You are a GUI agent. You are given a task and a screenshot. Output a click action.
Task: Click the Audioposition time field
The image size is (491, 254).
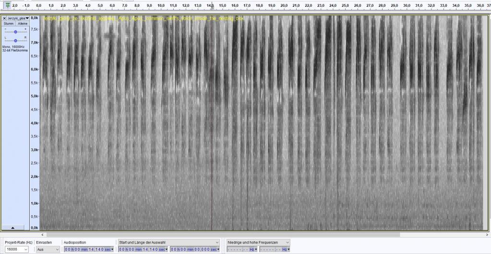coord(87,250)
